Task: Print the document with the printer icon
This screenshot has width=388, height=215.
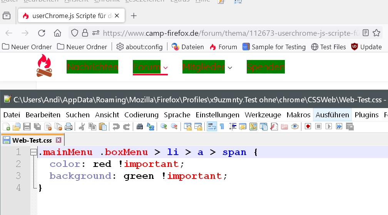Action: 69,127
